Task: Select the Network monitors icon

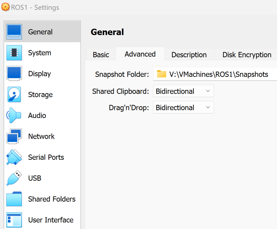Action: pyautogui.click(x=14, y=136)
